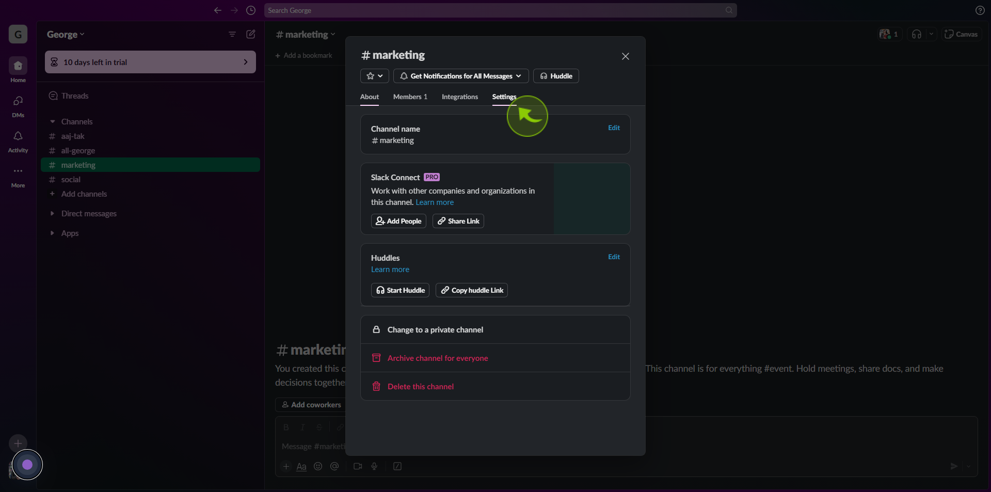Switch to the Members 1 tab
The width and height of the screenshot is (991, 492).
[410, 97]
